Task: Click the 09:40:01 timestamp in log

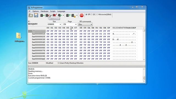Action: pyautogui.click(x=31, y=69)
